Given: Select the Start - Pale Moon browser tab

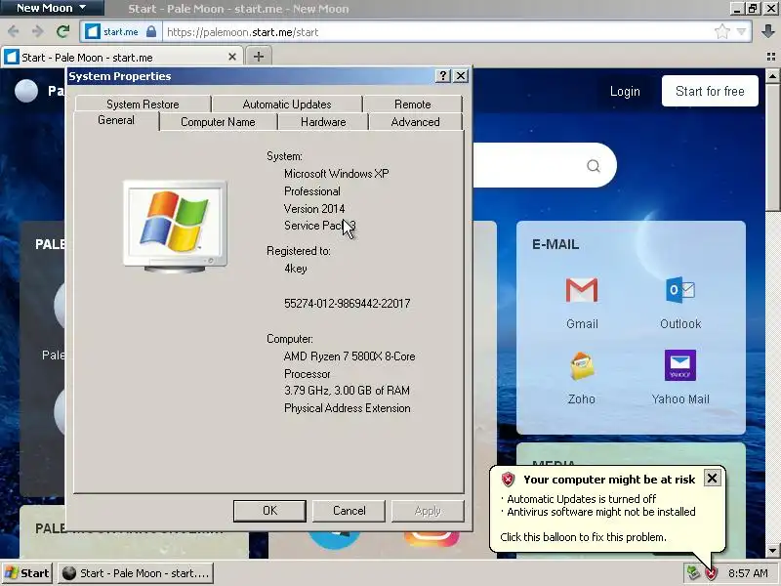Looking at the screenshot, I should (122, 57).
